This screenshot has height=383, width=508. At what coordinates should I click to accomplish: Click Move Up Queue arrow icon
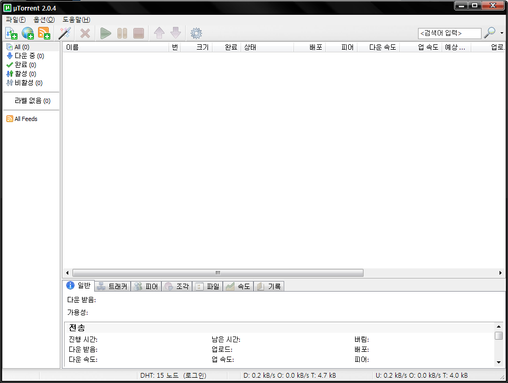tap(159, 33)
